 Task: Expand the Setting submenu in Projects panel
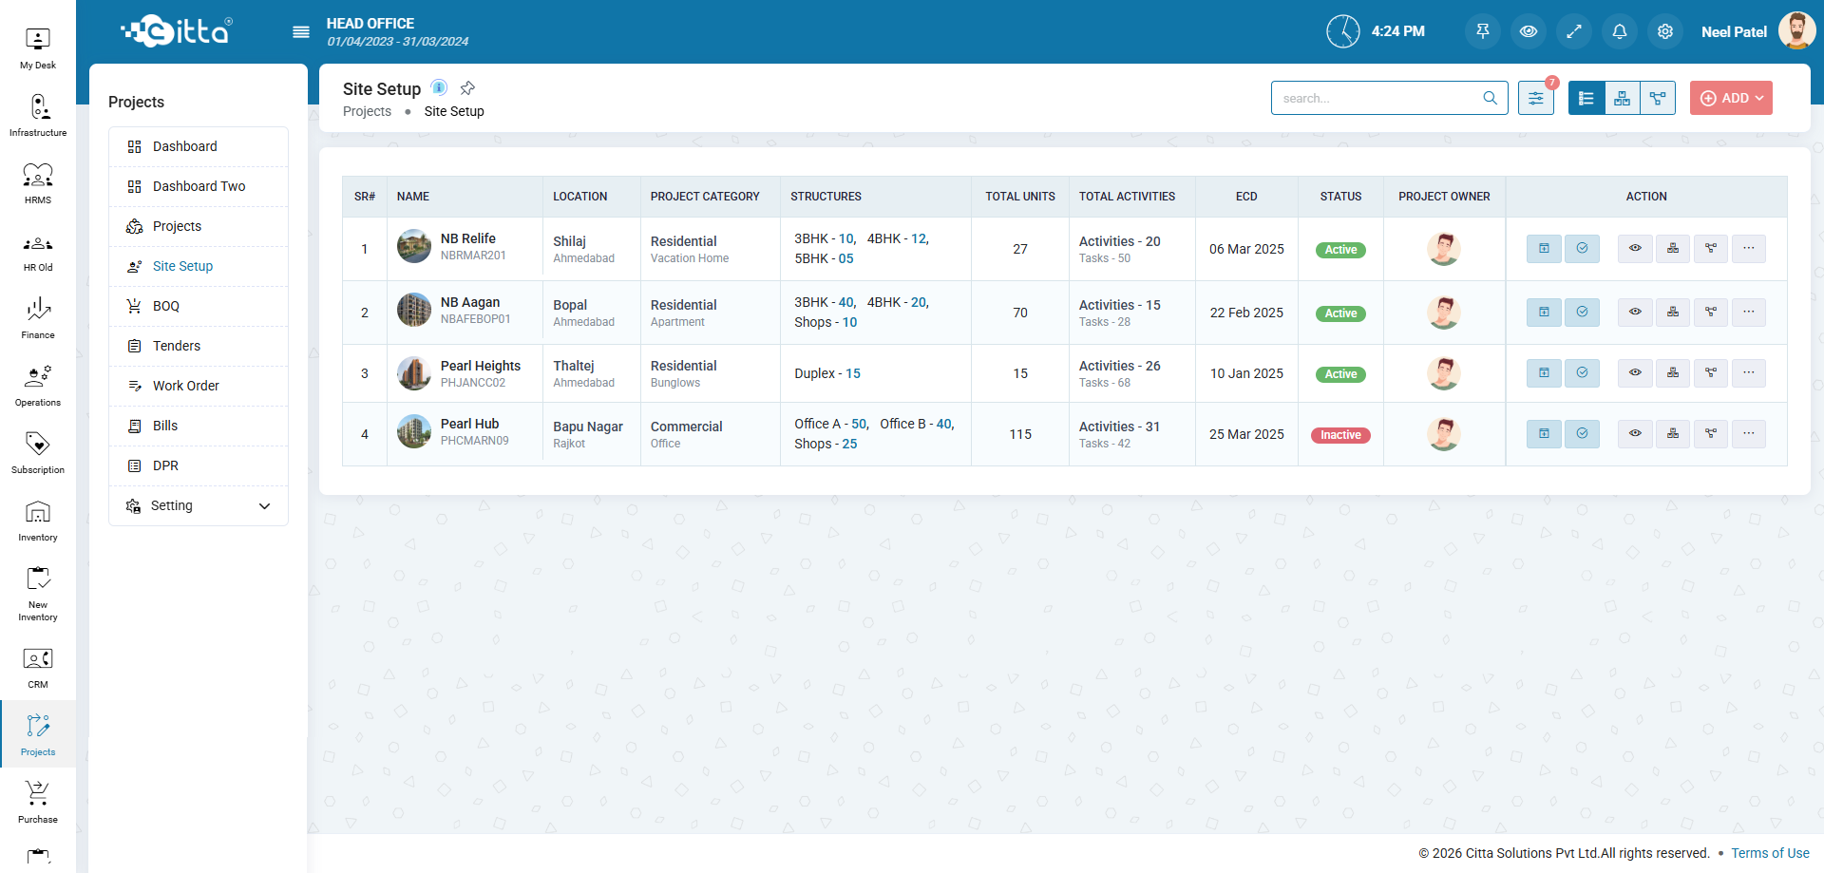point(264,506)
